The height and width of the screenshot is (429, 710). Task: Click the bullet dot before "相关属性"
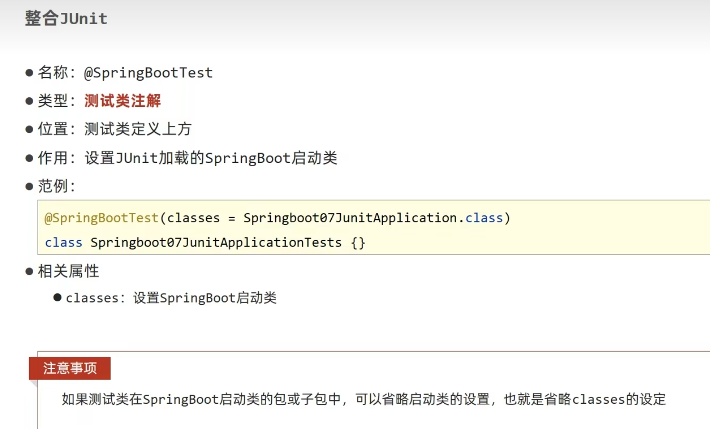pos(29,271)
